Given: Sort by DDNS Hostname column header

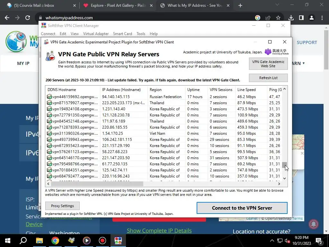Looking at the screenshot, I should point(73,90).
